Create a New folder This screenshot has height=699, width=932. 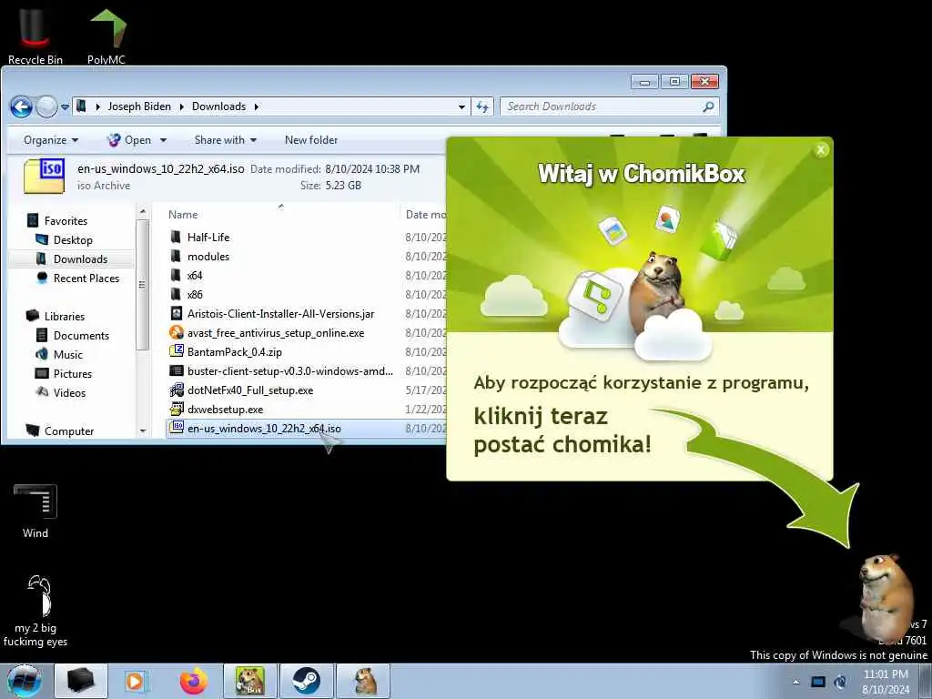tap(311, 140)
